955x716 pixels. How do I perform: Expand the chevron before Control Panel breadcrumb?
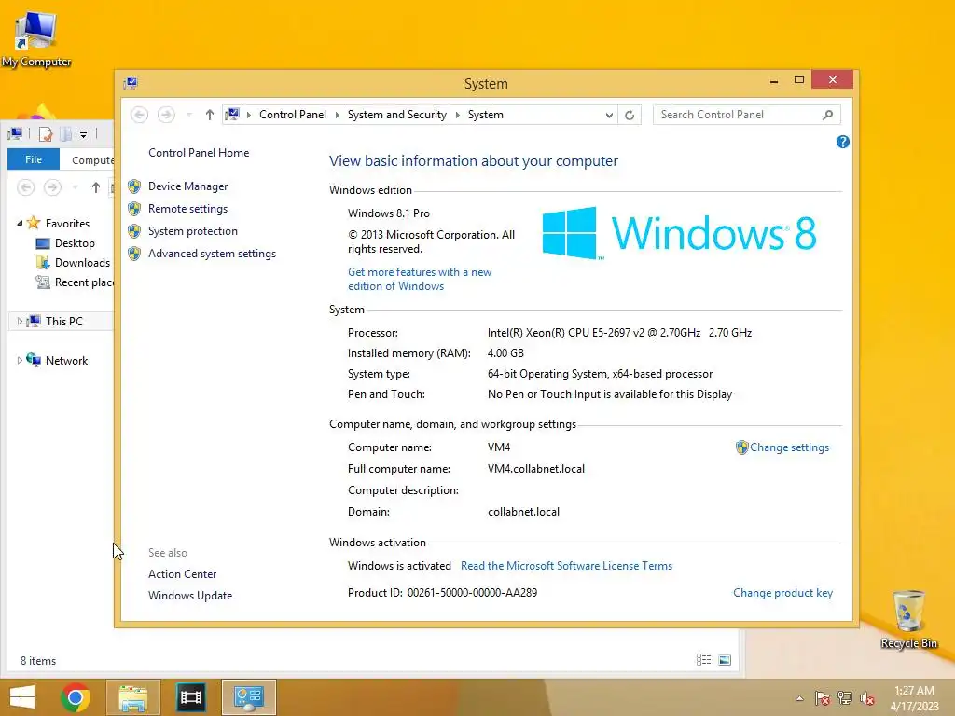248,115
